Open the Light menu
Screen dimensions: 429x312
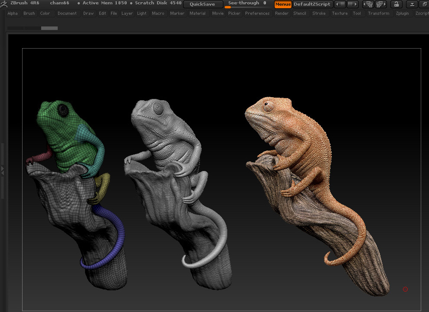(x=142, y=13)
